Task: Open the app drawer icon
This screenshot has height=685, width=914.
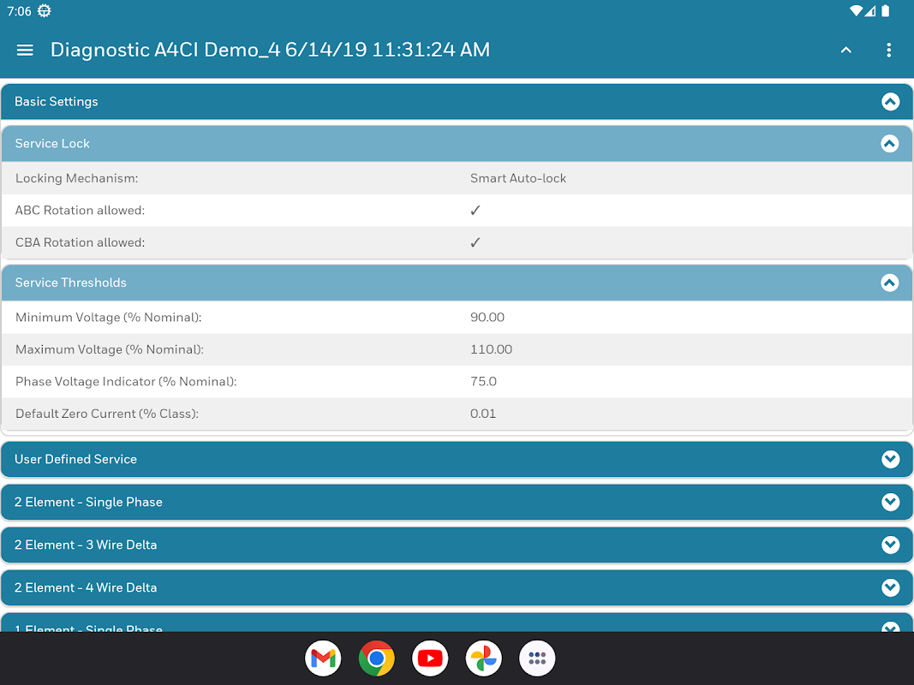Action: pos(537,658)
